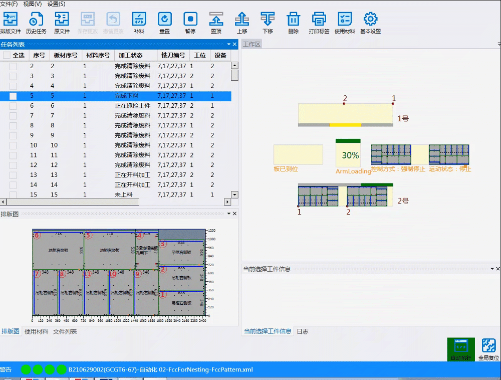Open 基本设置 basic settings gear
Viewport: 501px width, 380px height.
371,23
